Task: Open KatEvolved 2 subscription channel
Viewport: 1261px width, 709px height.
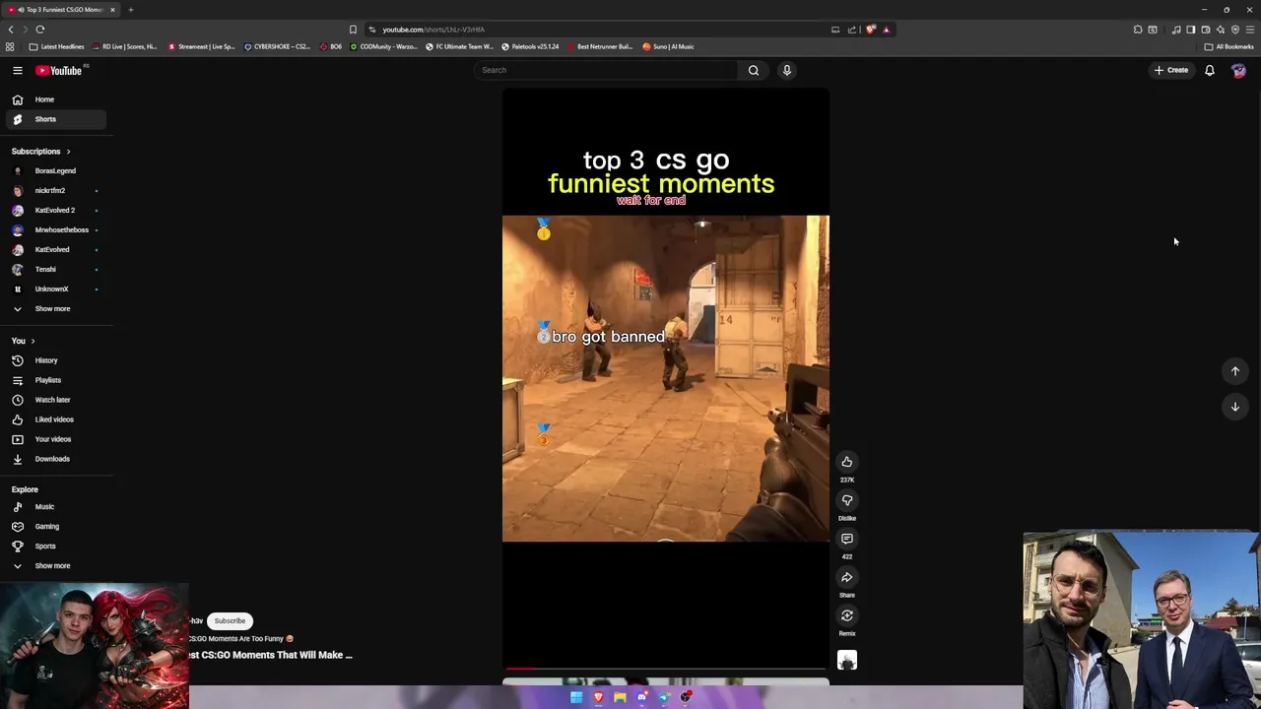Action: point(55,211)
